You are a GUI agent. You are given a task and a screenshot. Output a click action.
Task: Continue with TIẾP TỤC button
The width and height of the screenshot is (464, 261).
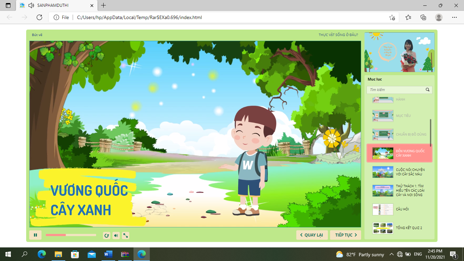pos(345,235)
